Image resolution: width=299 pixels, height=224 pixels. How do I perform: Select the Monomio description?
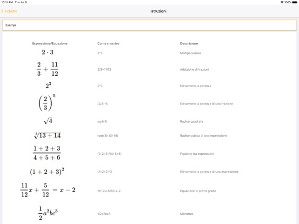(x=186, y=214)
